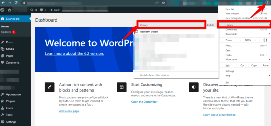271x126 pixels.
Task: Click Paste in the Edit row
Action: pos(265,65)
